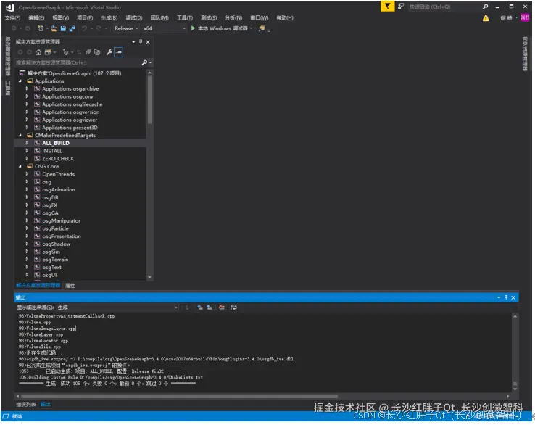Select the solution 'OpenSceneGraph' root node
The image size is (535, 425).
74,73
